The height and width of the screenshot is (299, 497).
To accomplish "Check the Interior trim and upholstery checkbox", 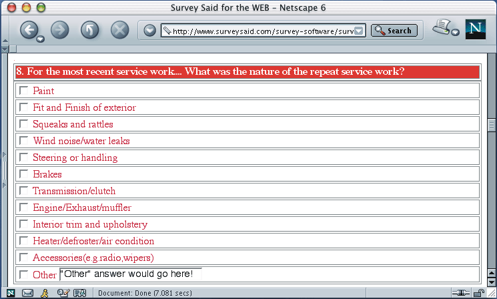I will 24,224.
